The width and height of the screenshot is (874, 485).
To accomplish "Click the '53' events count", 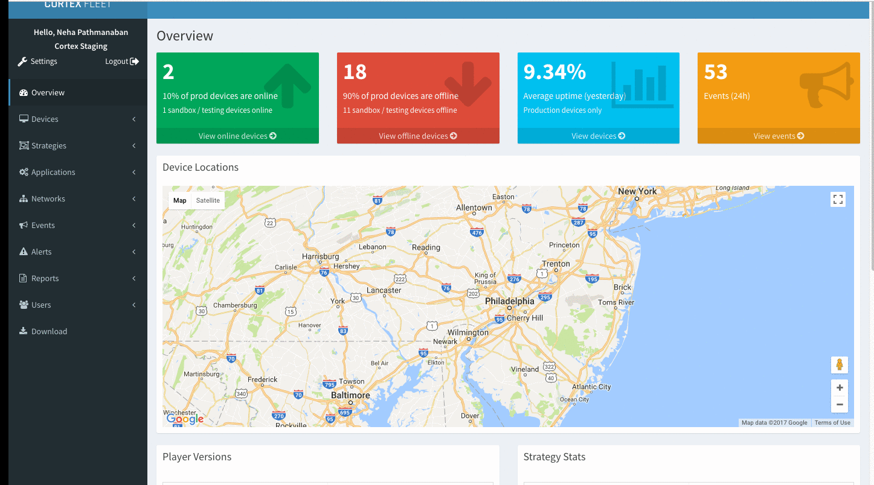I will click(x=716, y=72).
